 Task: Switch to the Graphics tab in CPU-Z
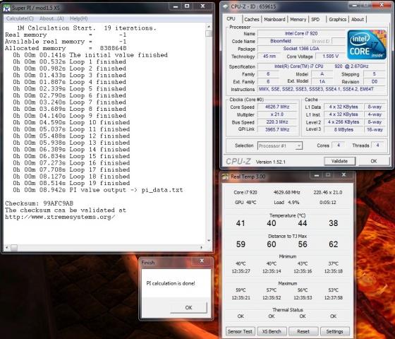point(337,20)
